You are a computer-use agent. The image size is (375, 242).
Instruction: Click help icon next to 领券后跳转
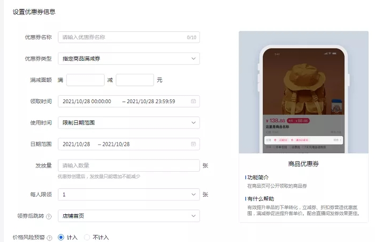[x=49, y=216]
